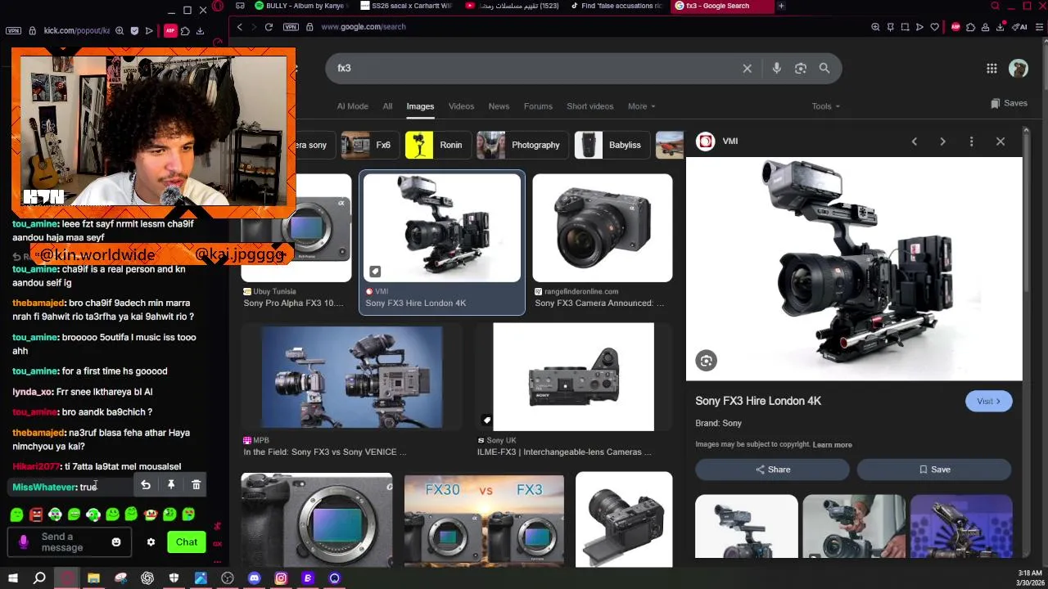This screenshot has width=1048, height=589.
Task: Click the magnifier search submit icon
Action: point(824,69)
